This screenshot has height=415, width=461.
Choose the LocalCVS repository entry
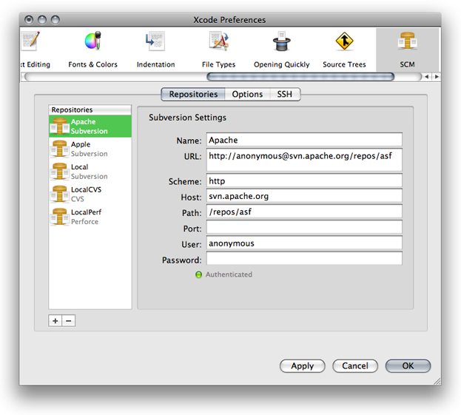coord(90,194)
